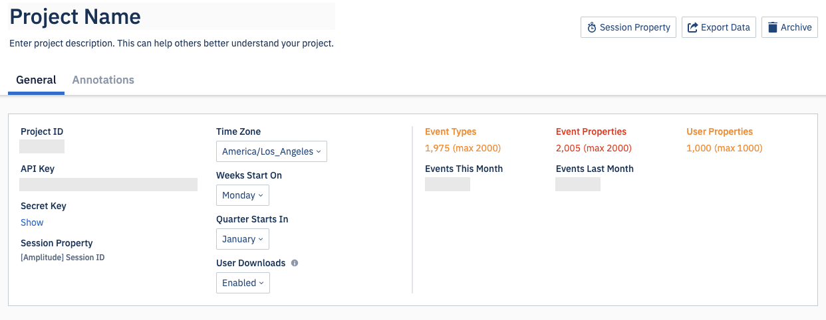Image resolution: width=826 pixels, height=320 pixels.
Task: Select the General tab
Action: (x=36, y=80)
